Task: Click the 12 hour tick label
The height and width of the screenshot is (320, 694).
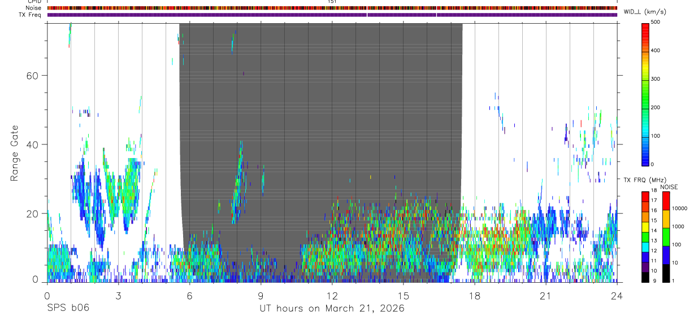Action: [x=332, y=295]
